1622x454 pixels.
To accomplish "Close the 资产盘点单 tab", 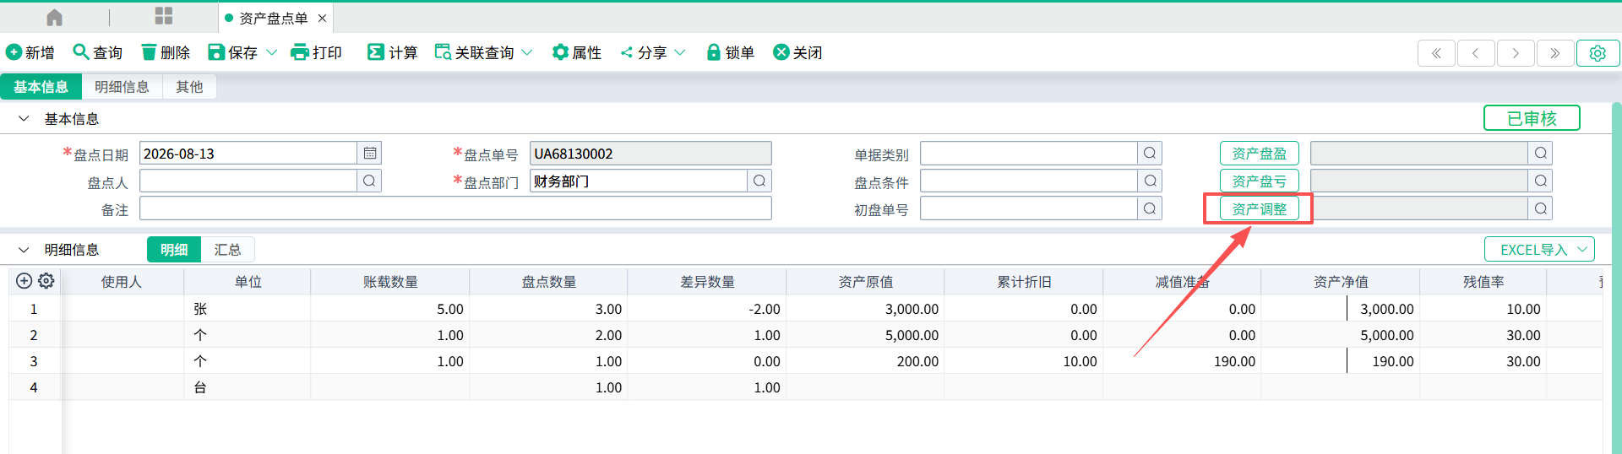I will coord(322,18).
